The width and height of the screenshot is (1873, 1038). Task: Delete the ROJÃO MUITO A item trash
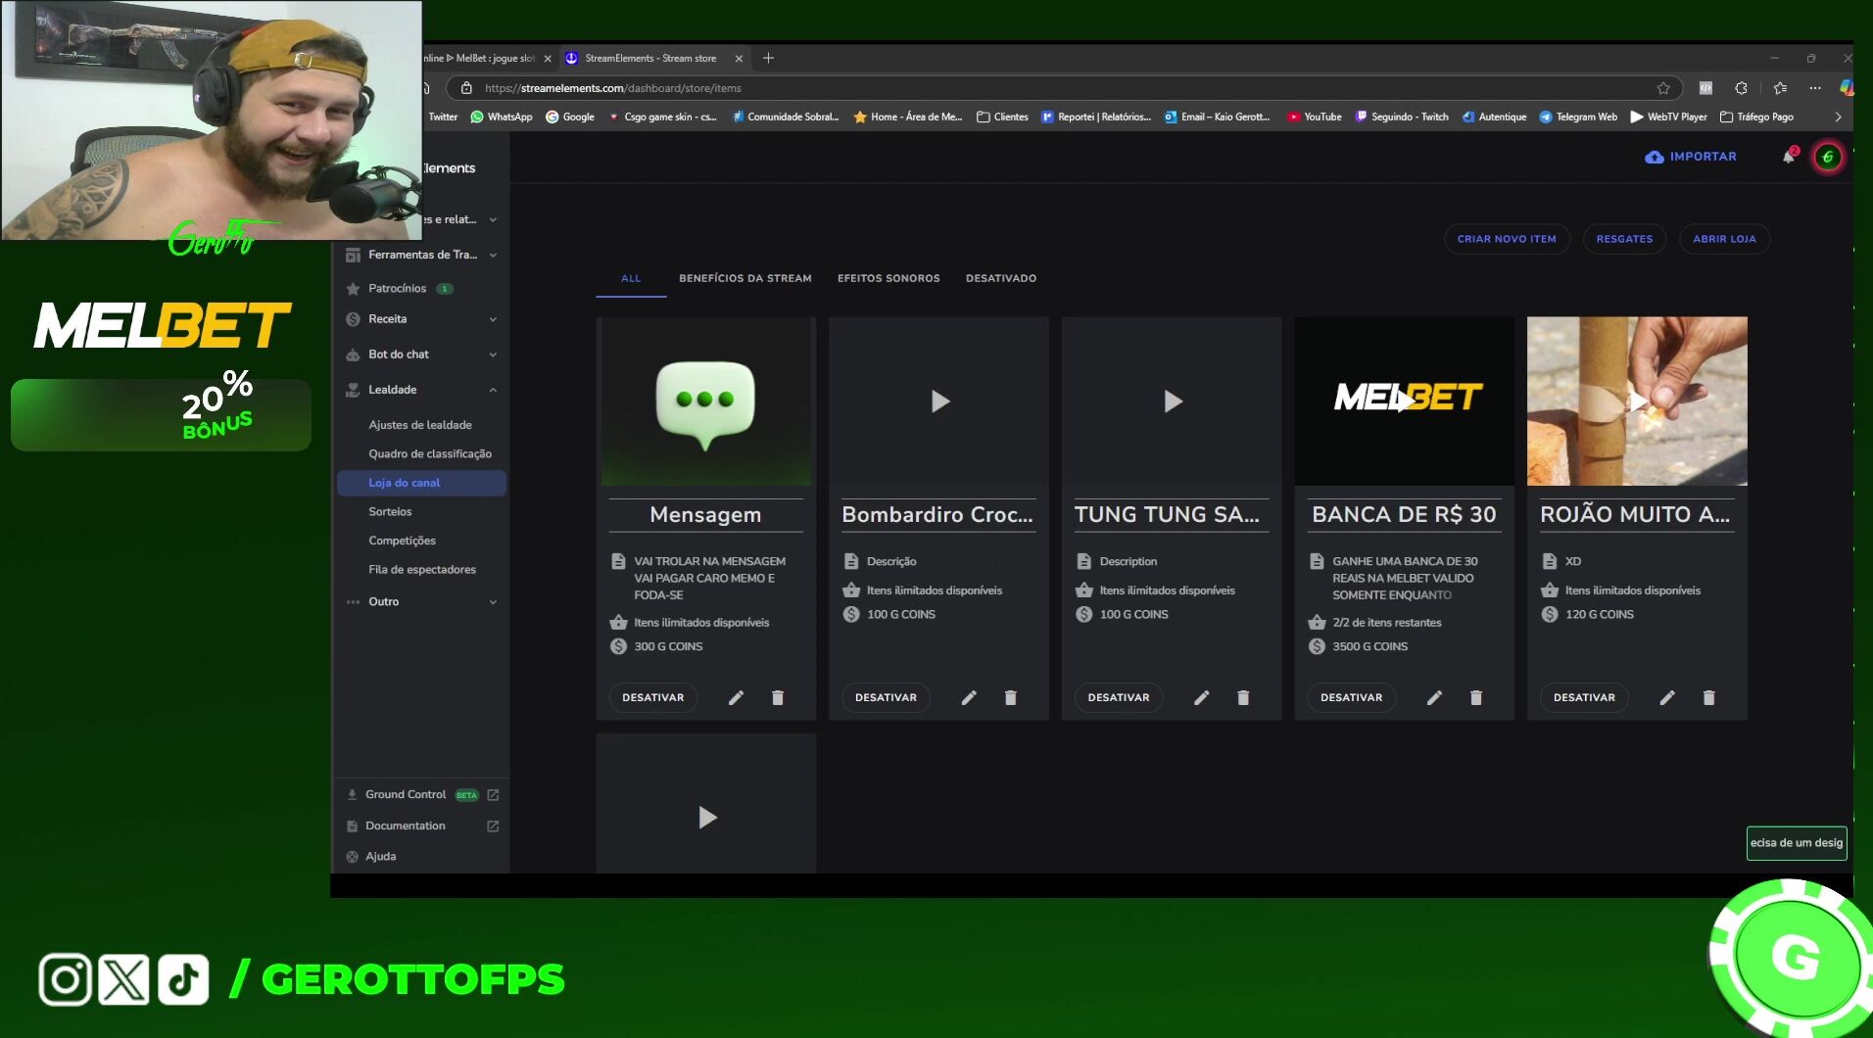(x=1709, y=697)
